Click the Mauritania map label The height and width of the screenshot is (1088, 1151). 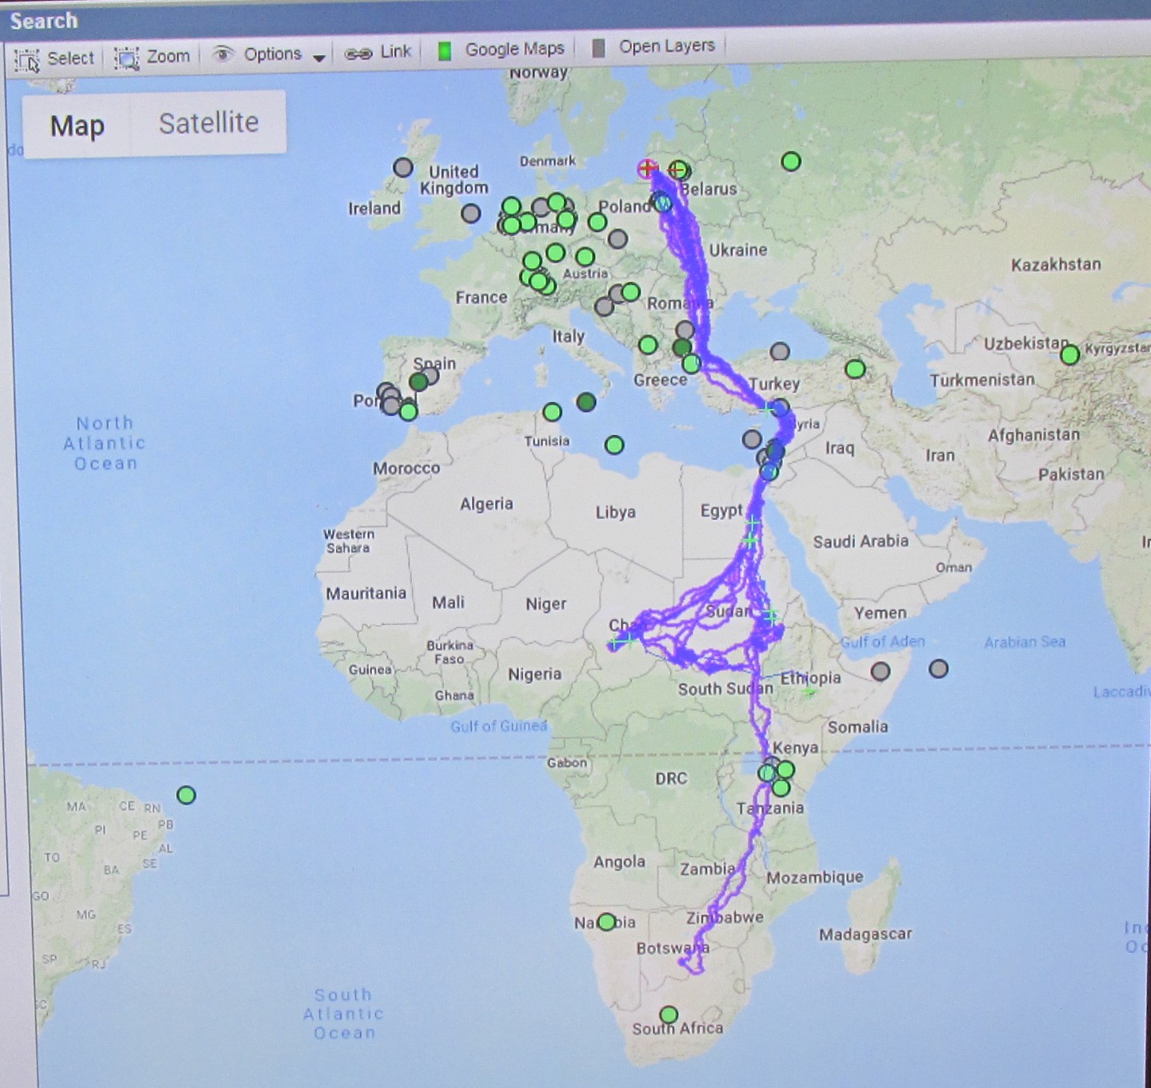[x=366, y=593]
